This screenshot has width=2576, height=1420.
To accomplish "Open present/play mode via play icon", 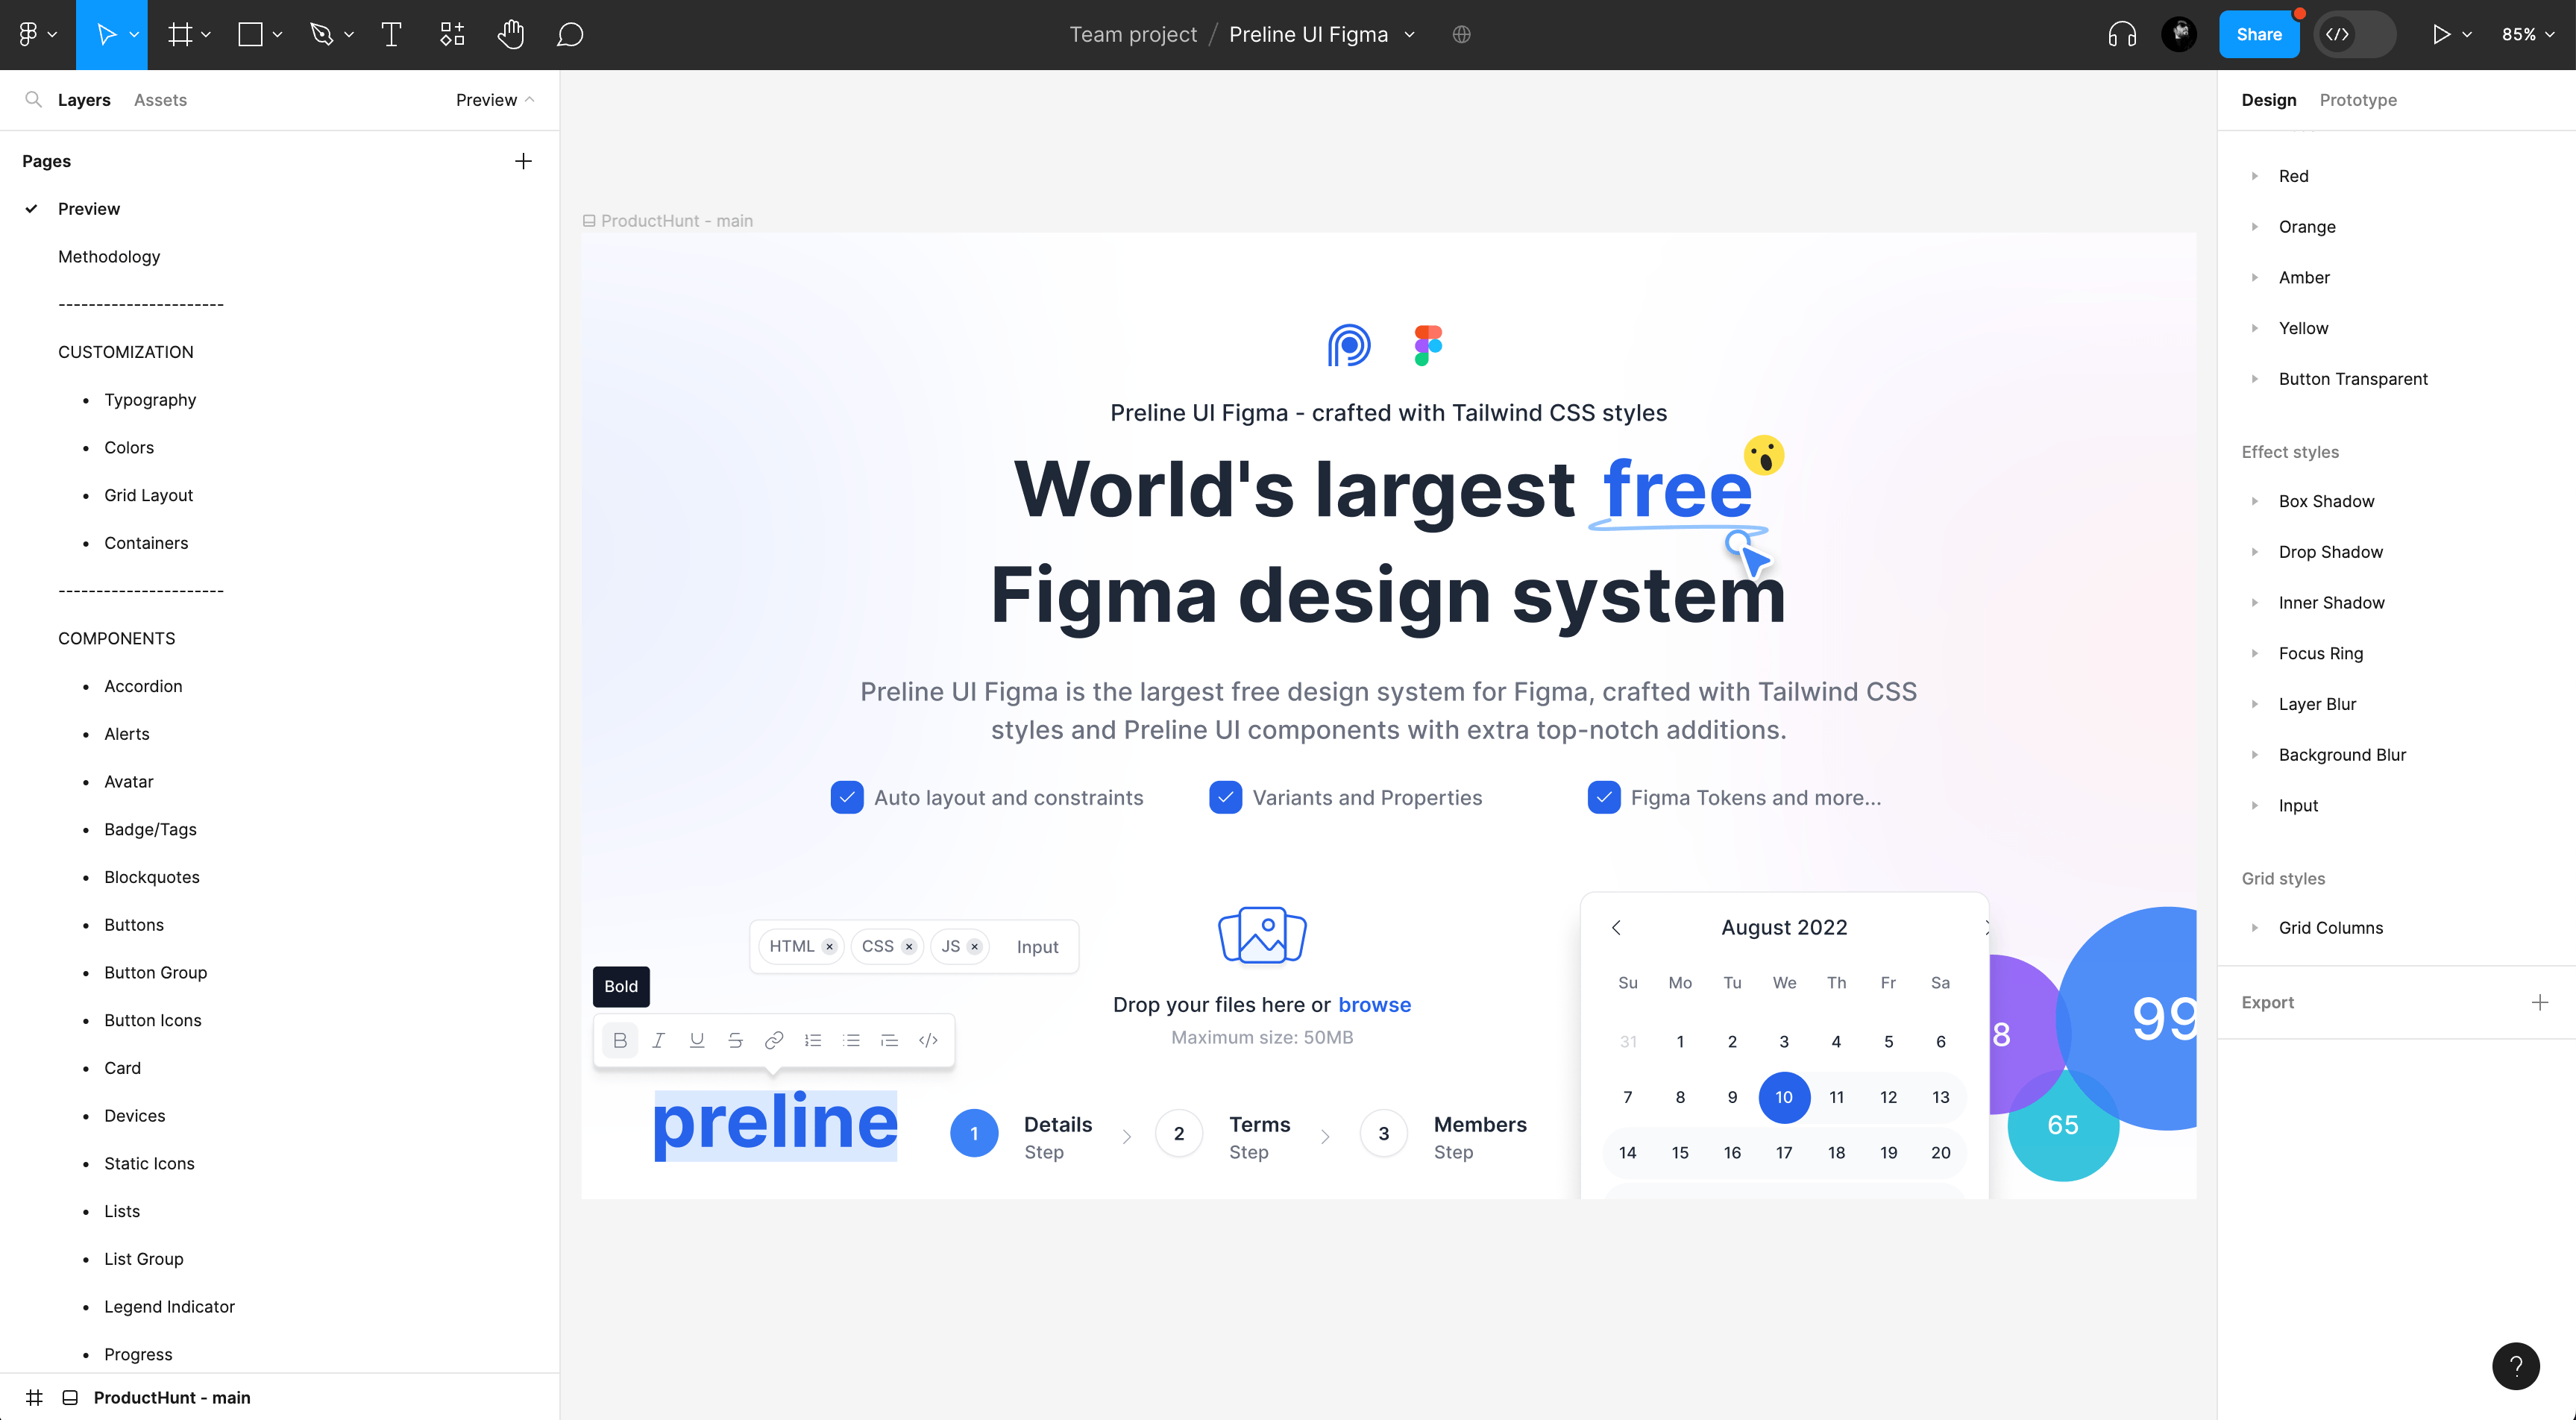I will (x=2441, y=35).
